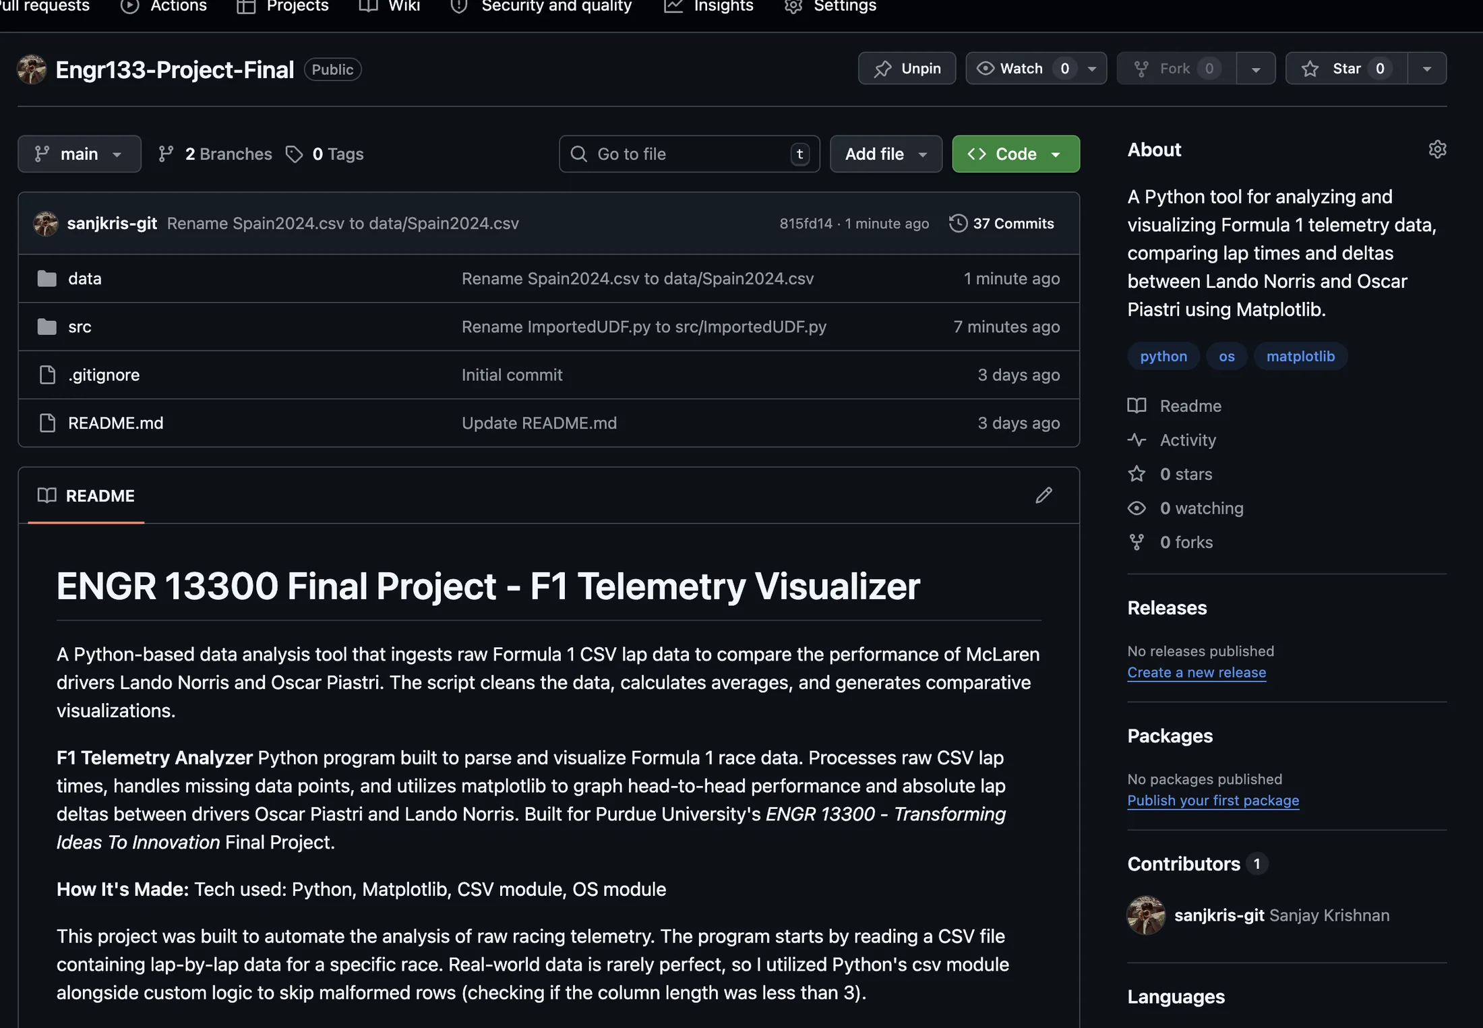
Task: View 0 Tags link
Action: (x=325, y=154)
